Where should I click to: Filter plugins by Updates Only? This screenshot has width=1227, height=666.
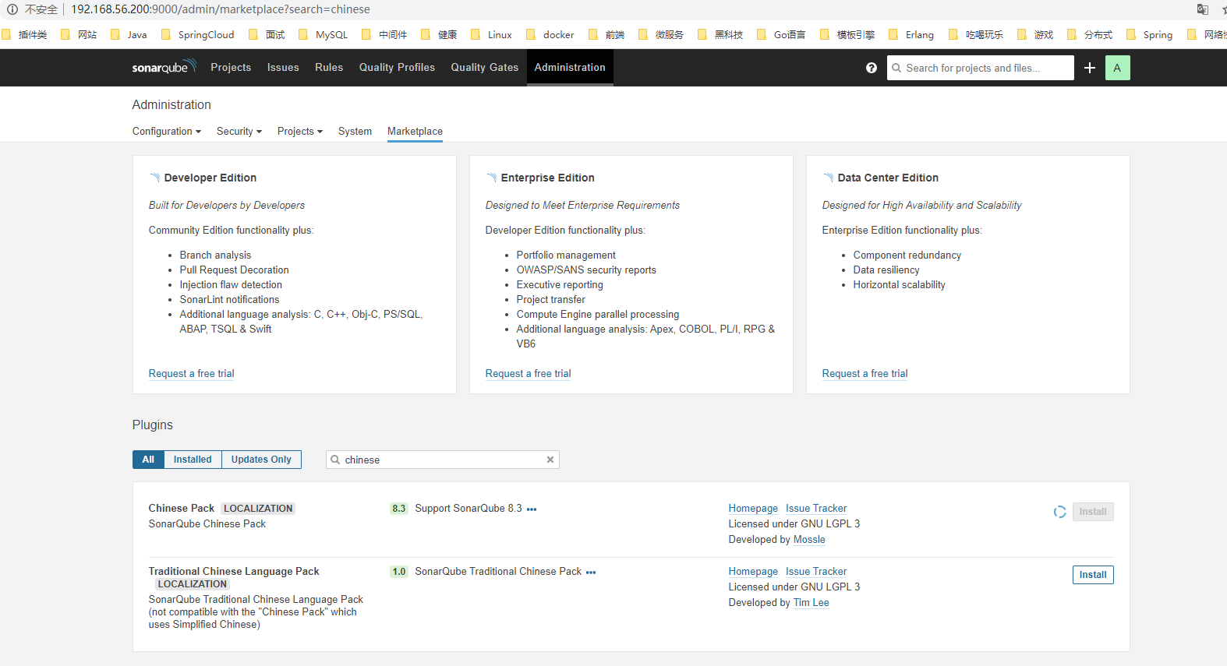[x=261, y=460]
